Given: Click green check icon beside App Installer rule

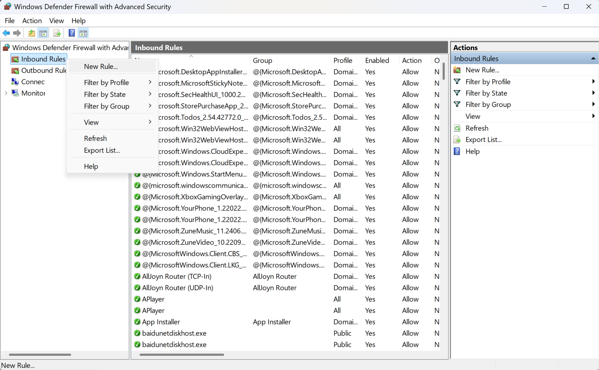Looking at the screenshot, I should coord(137,322).
